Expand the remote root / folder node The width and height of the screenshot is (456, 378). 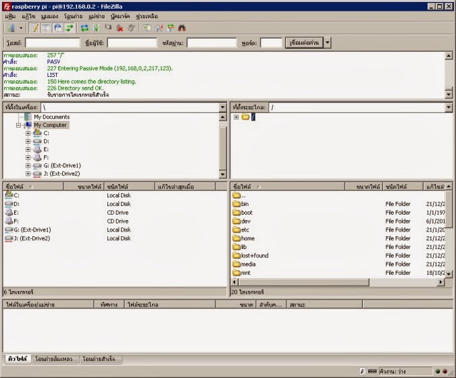point(236,117)
